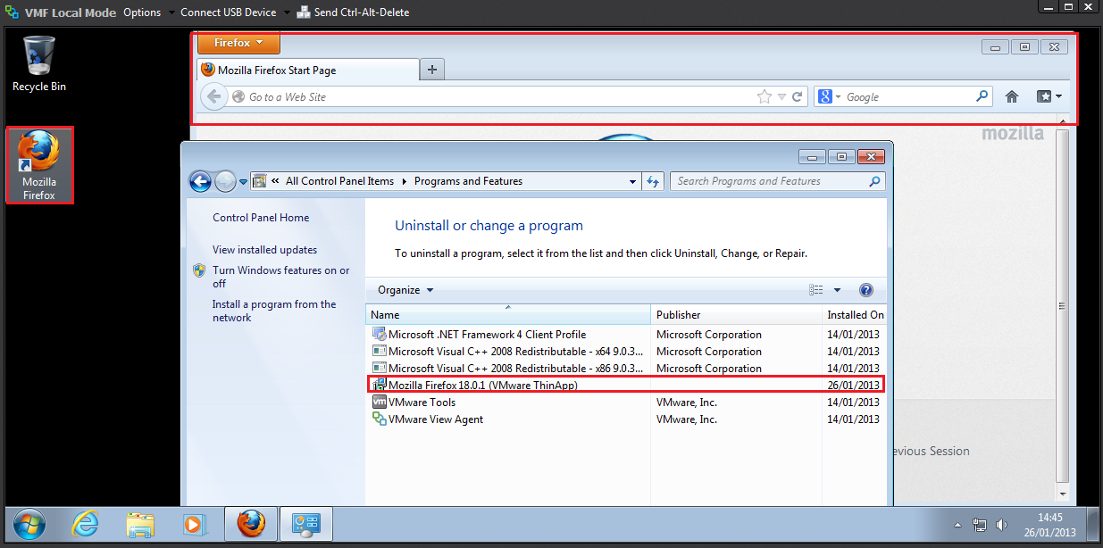Open the orange Firefox menu button

[x=238, y=43]
